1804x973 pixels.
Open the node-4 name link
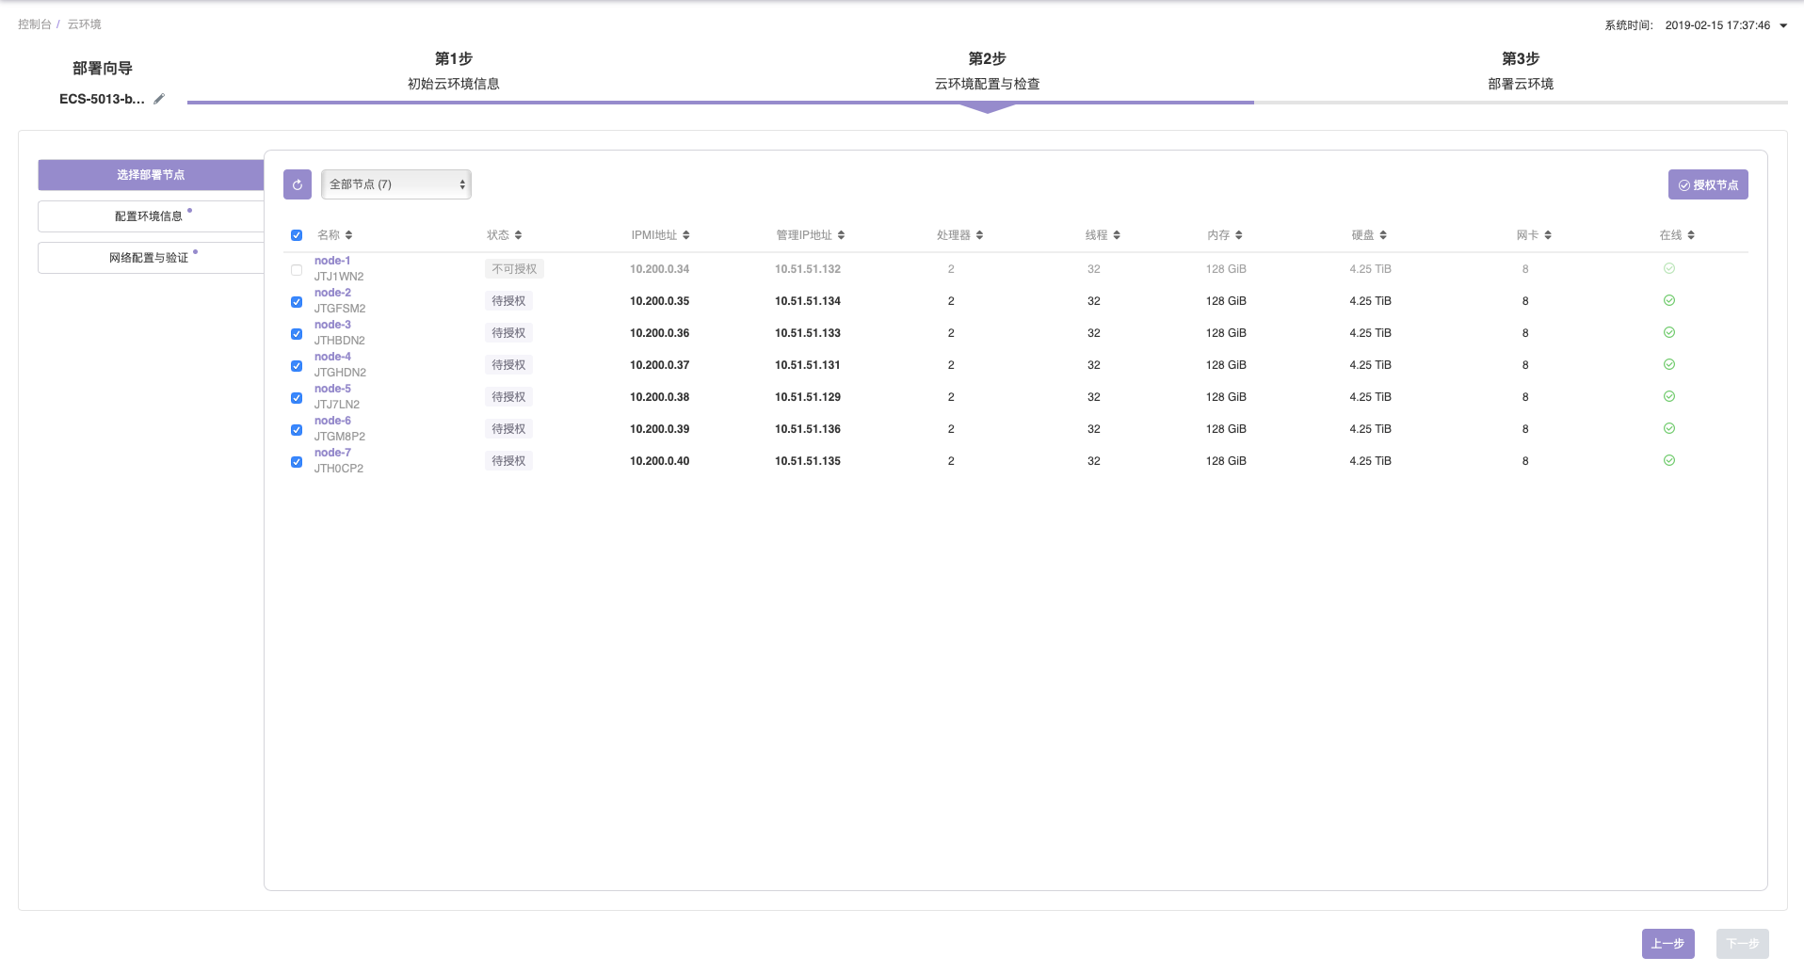click(x=332, y=357)
